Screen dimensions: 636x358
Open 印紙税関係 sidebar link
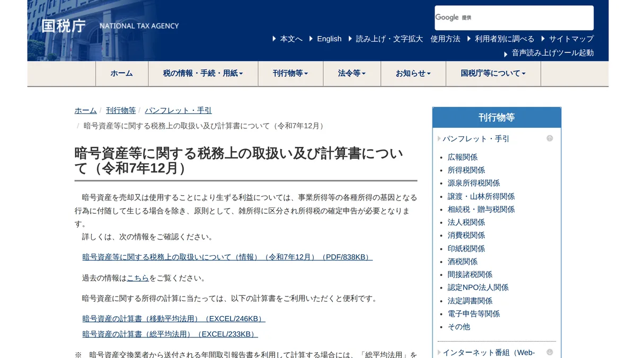tap(466, 249)
